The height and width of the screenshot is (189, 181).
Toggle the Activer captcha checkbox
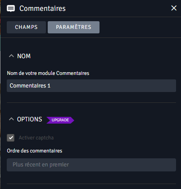point(11,138)
